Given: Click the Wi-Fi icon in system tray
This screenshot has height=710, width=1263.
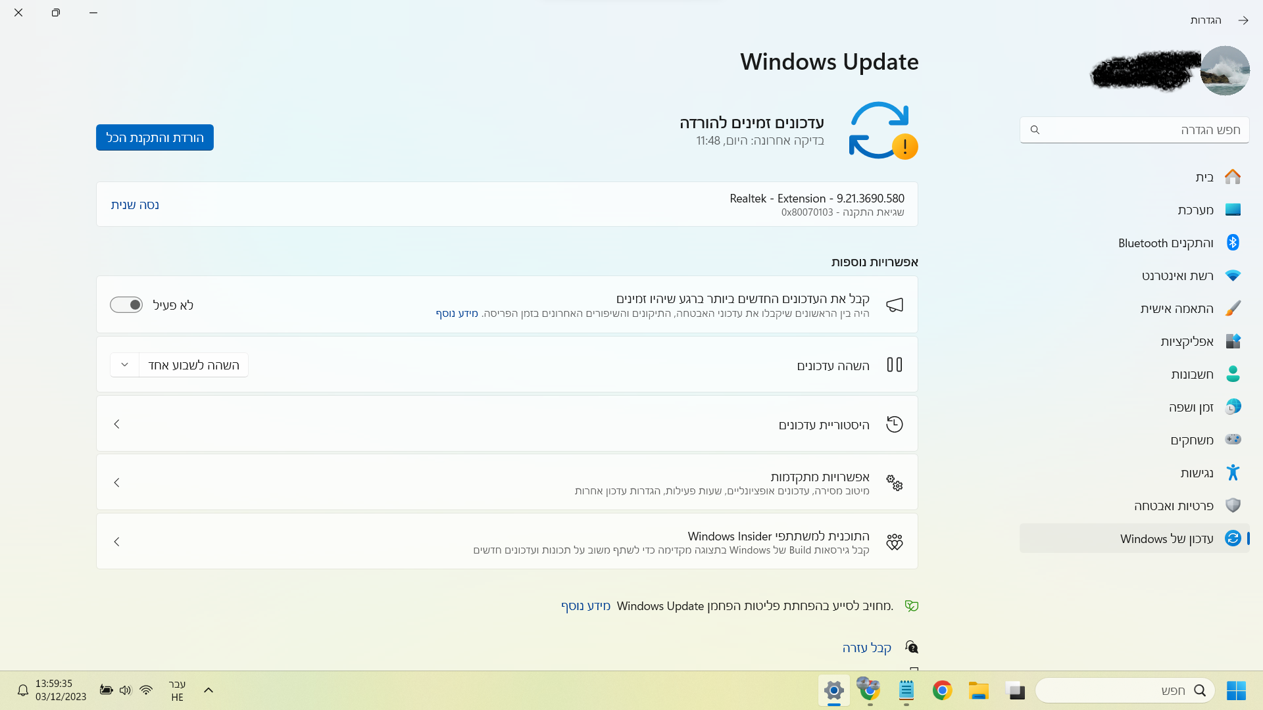Looking at the screenshot, I should pyautogui.click(x=146, y=690).
